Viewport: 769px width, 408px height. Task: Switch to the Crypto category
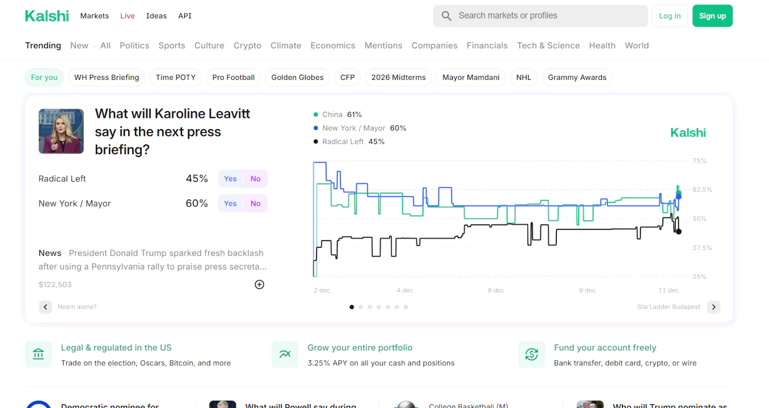click(248, 46)
